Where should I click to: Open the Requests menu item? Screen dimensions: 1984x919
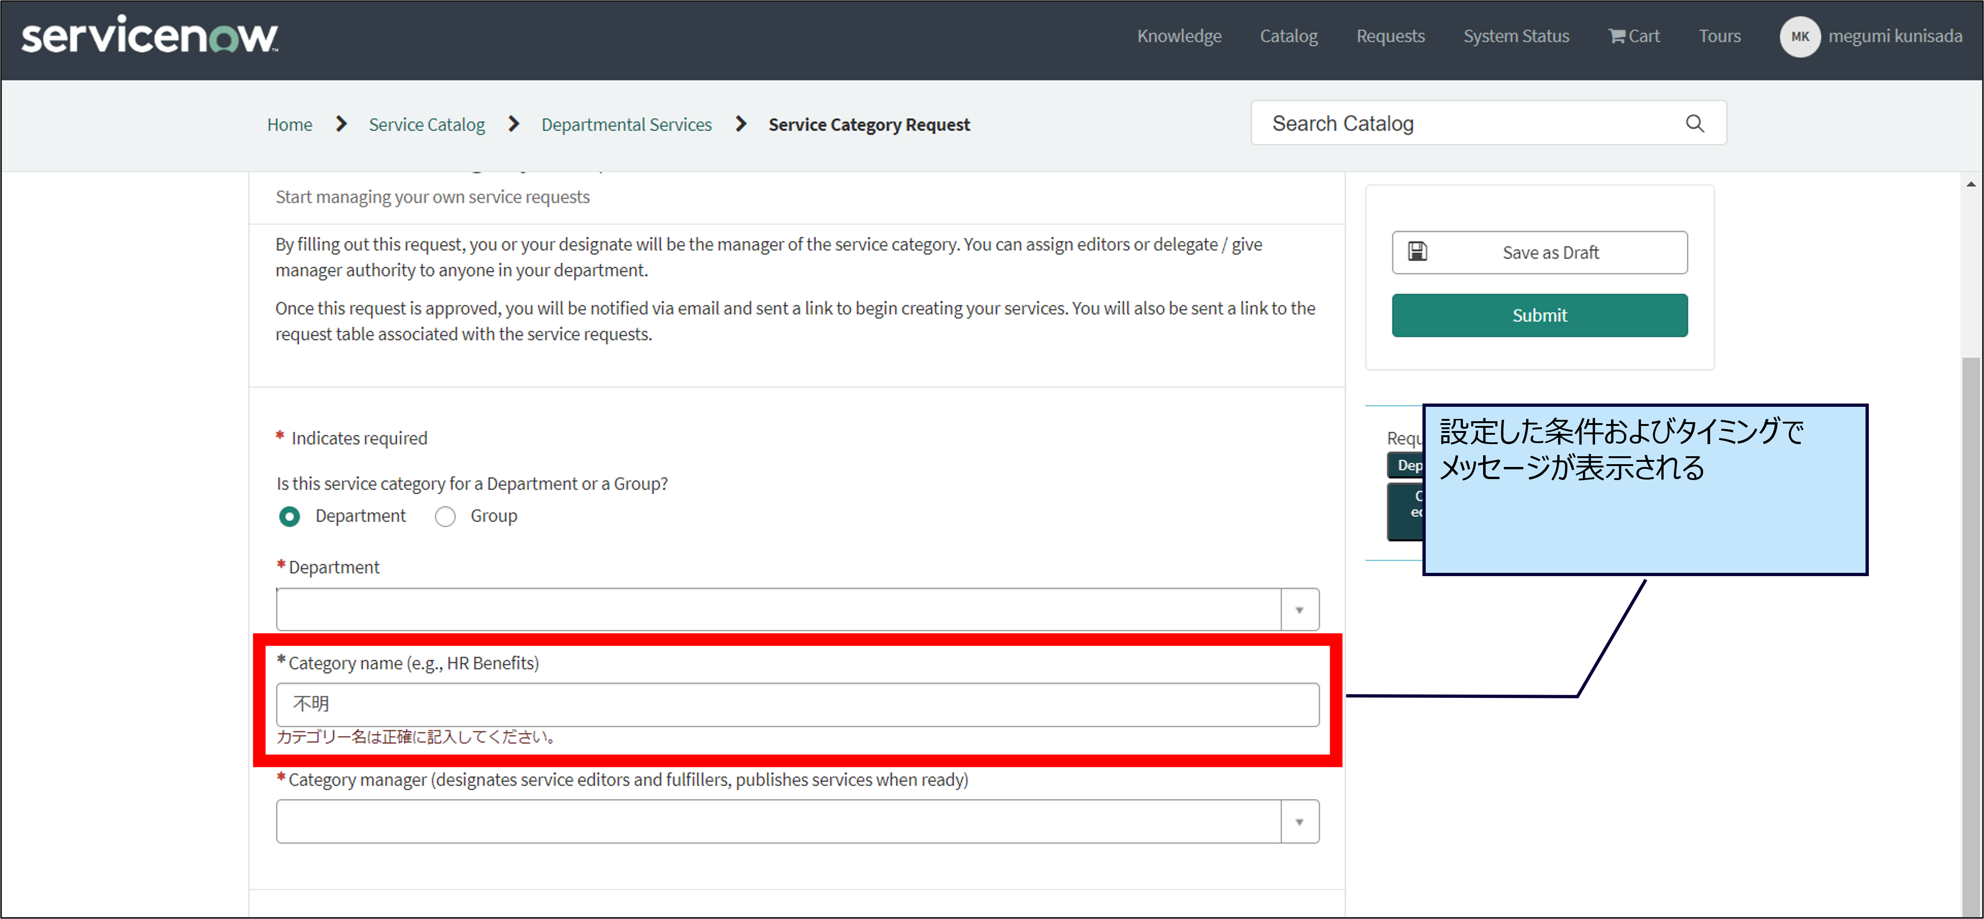click(1390, 36)
